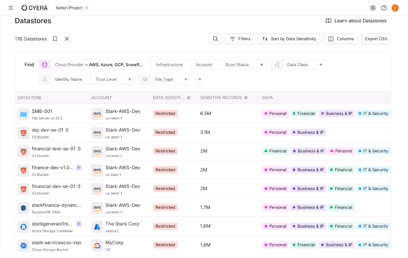
Task: Click Export CSV
Action: pos(376,39)
